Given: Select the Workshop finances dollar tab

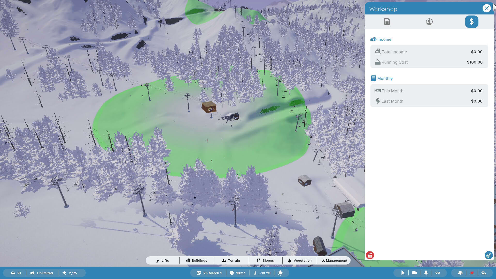Looking at the screenshot, I should coord(471,22).
